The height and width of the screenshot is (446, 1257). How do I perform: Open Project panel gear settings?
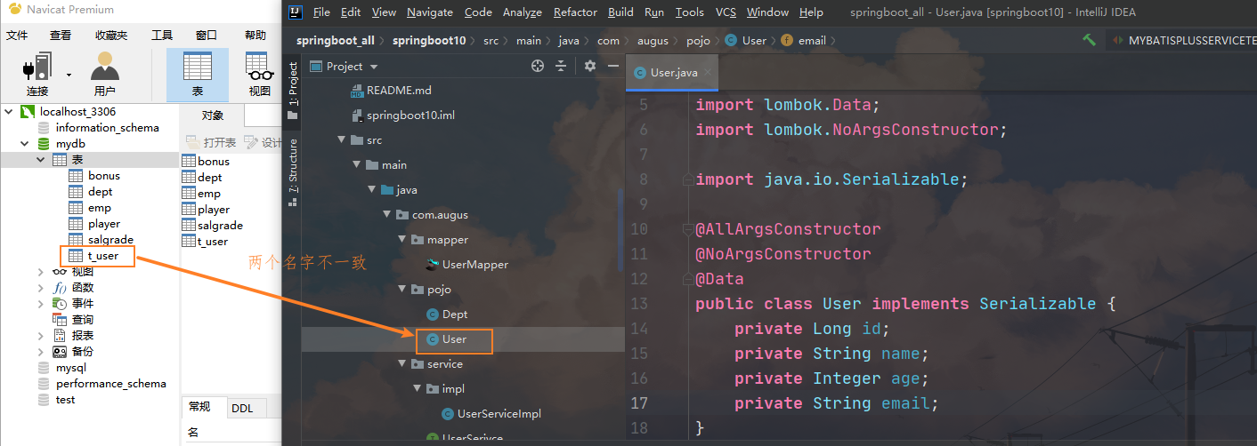(x=589, y=66)
